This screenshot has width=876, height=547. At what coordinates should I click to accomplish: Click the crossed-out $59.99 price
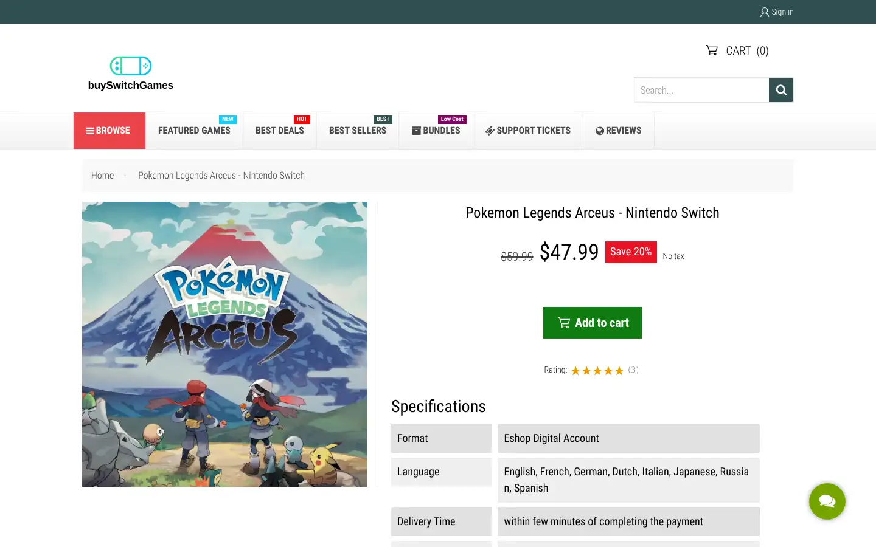pyautogui.click(x=516, y=256)
